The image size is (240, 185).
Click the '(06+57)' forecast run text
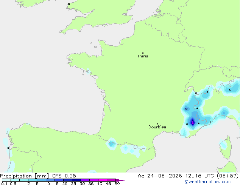pyautogui.click(x=228, y=176)
